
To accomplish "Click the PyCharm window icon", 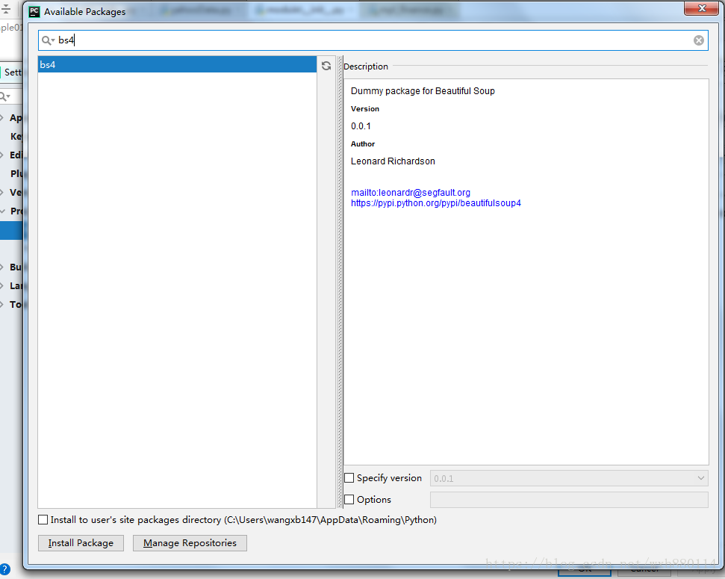I will [x=34, y=11].
